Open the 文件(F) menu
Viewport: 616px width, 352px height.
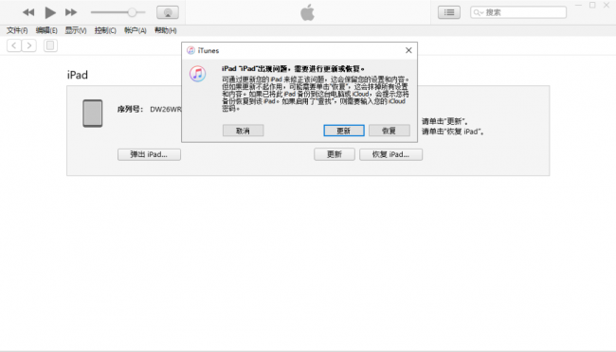pos(17,30)
